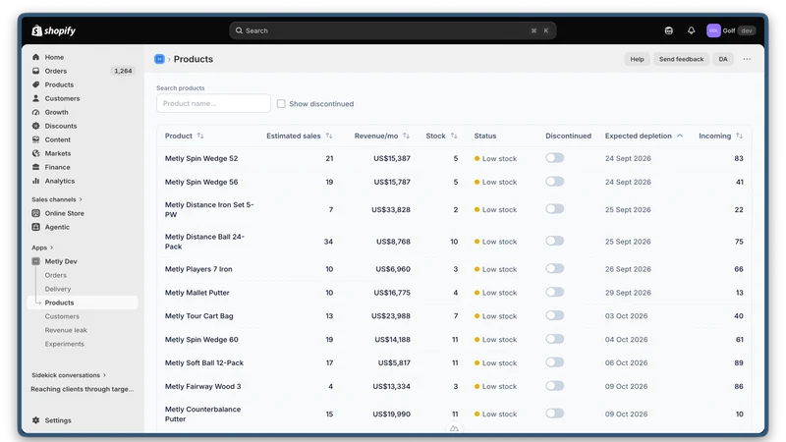The width and height of the screenshot is (786, 442).
Task: Click the Customers person icon
Action: click(x=35, y=98)
